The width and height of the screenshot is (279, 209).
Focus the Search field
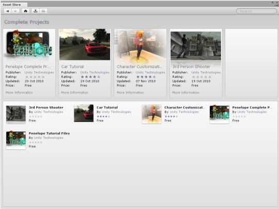[x=256, y=11]
